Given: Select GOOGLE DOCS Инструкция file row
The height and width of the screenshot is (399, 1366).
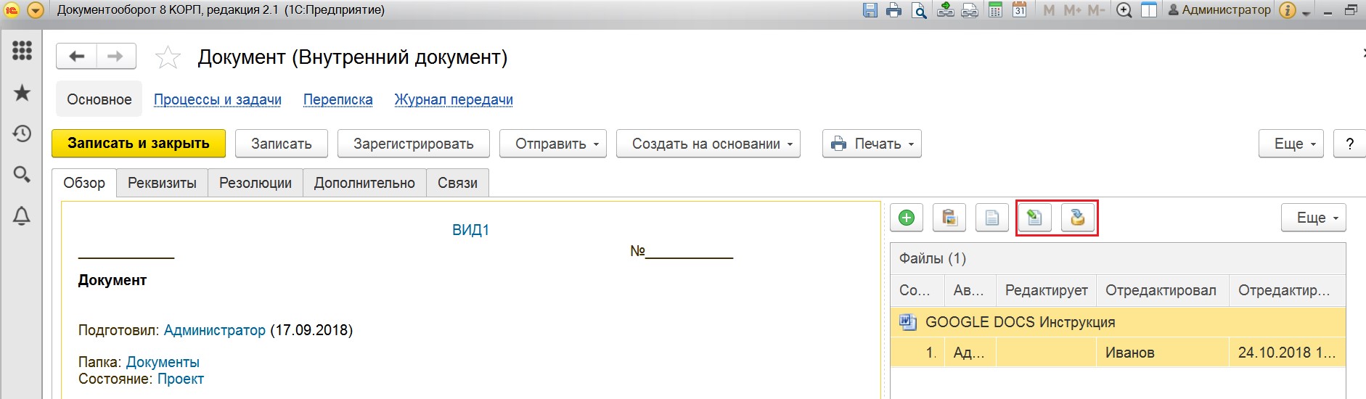Looking at the screenshot, I should click(1118, 322).
